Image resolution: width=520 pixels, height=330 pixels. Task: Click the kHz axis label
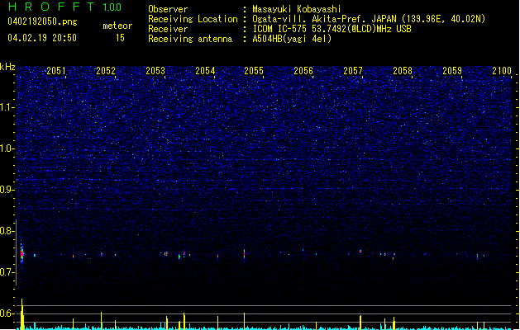coord(7,67)
